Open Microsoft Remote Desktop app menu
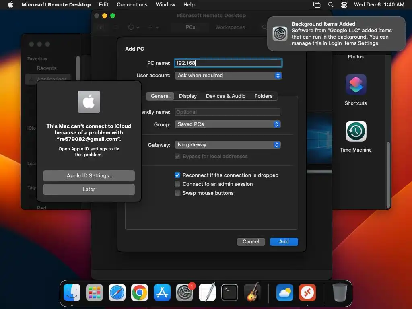412x309 pixels. (56, 4)
